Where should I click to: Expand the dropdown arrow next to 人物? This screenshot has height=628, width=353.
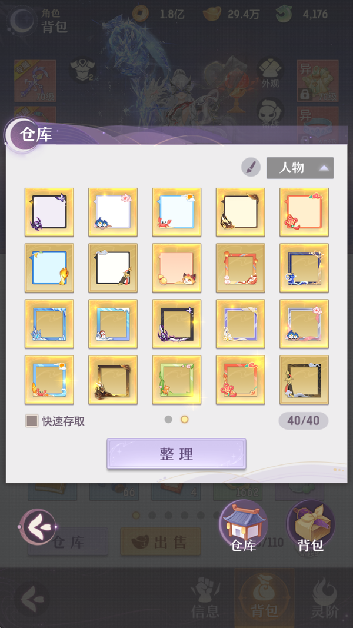click(324, 168)
